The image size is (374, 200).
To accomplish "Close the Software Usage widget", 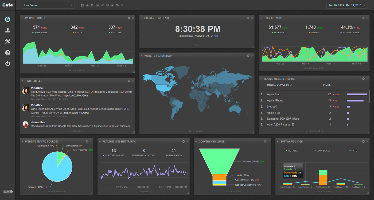I will click(x=367, y=142).
